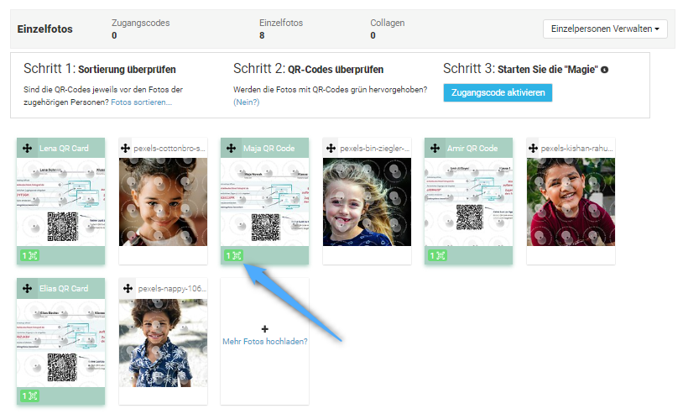The height and width of the screenshot is (419, 683).
Task: Click the pexels-cottonbro-s... file name
Action: pyautogui.click(x=169, y=149)
